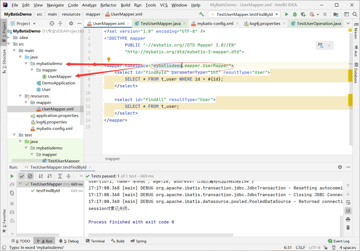The height and width of the screenshot is (251, 360).
Task: Start debugging with the bug icon
Action: pos(295,14)
